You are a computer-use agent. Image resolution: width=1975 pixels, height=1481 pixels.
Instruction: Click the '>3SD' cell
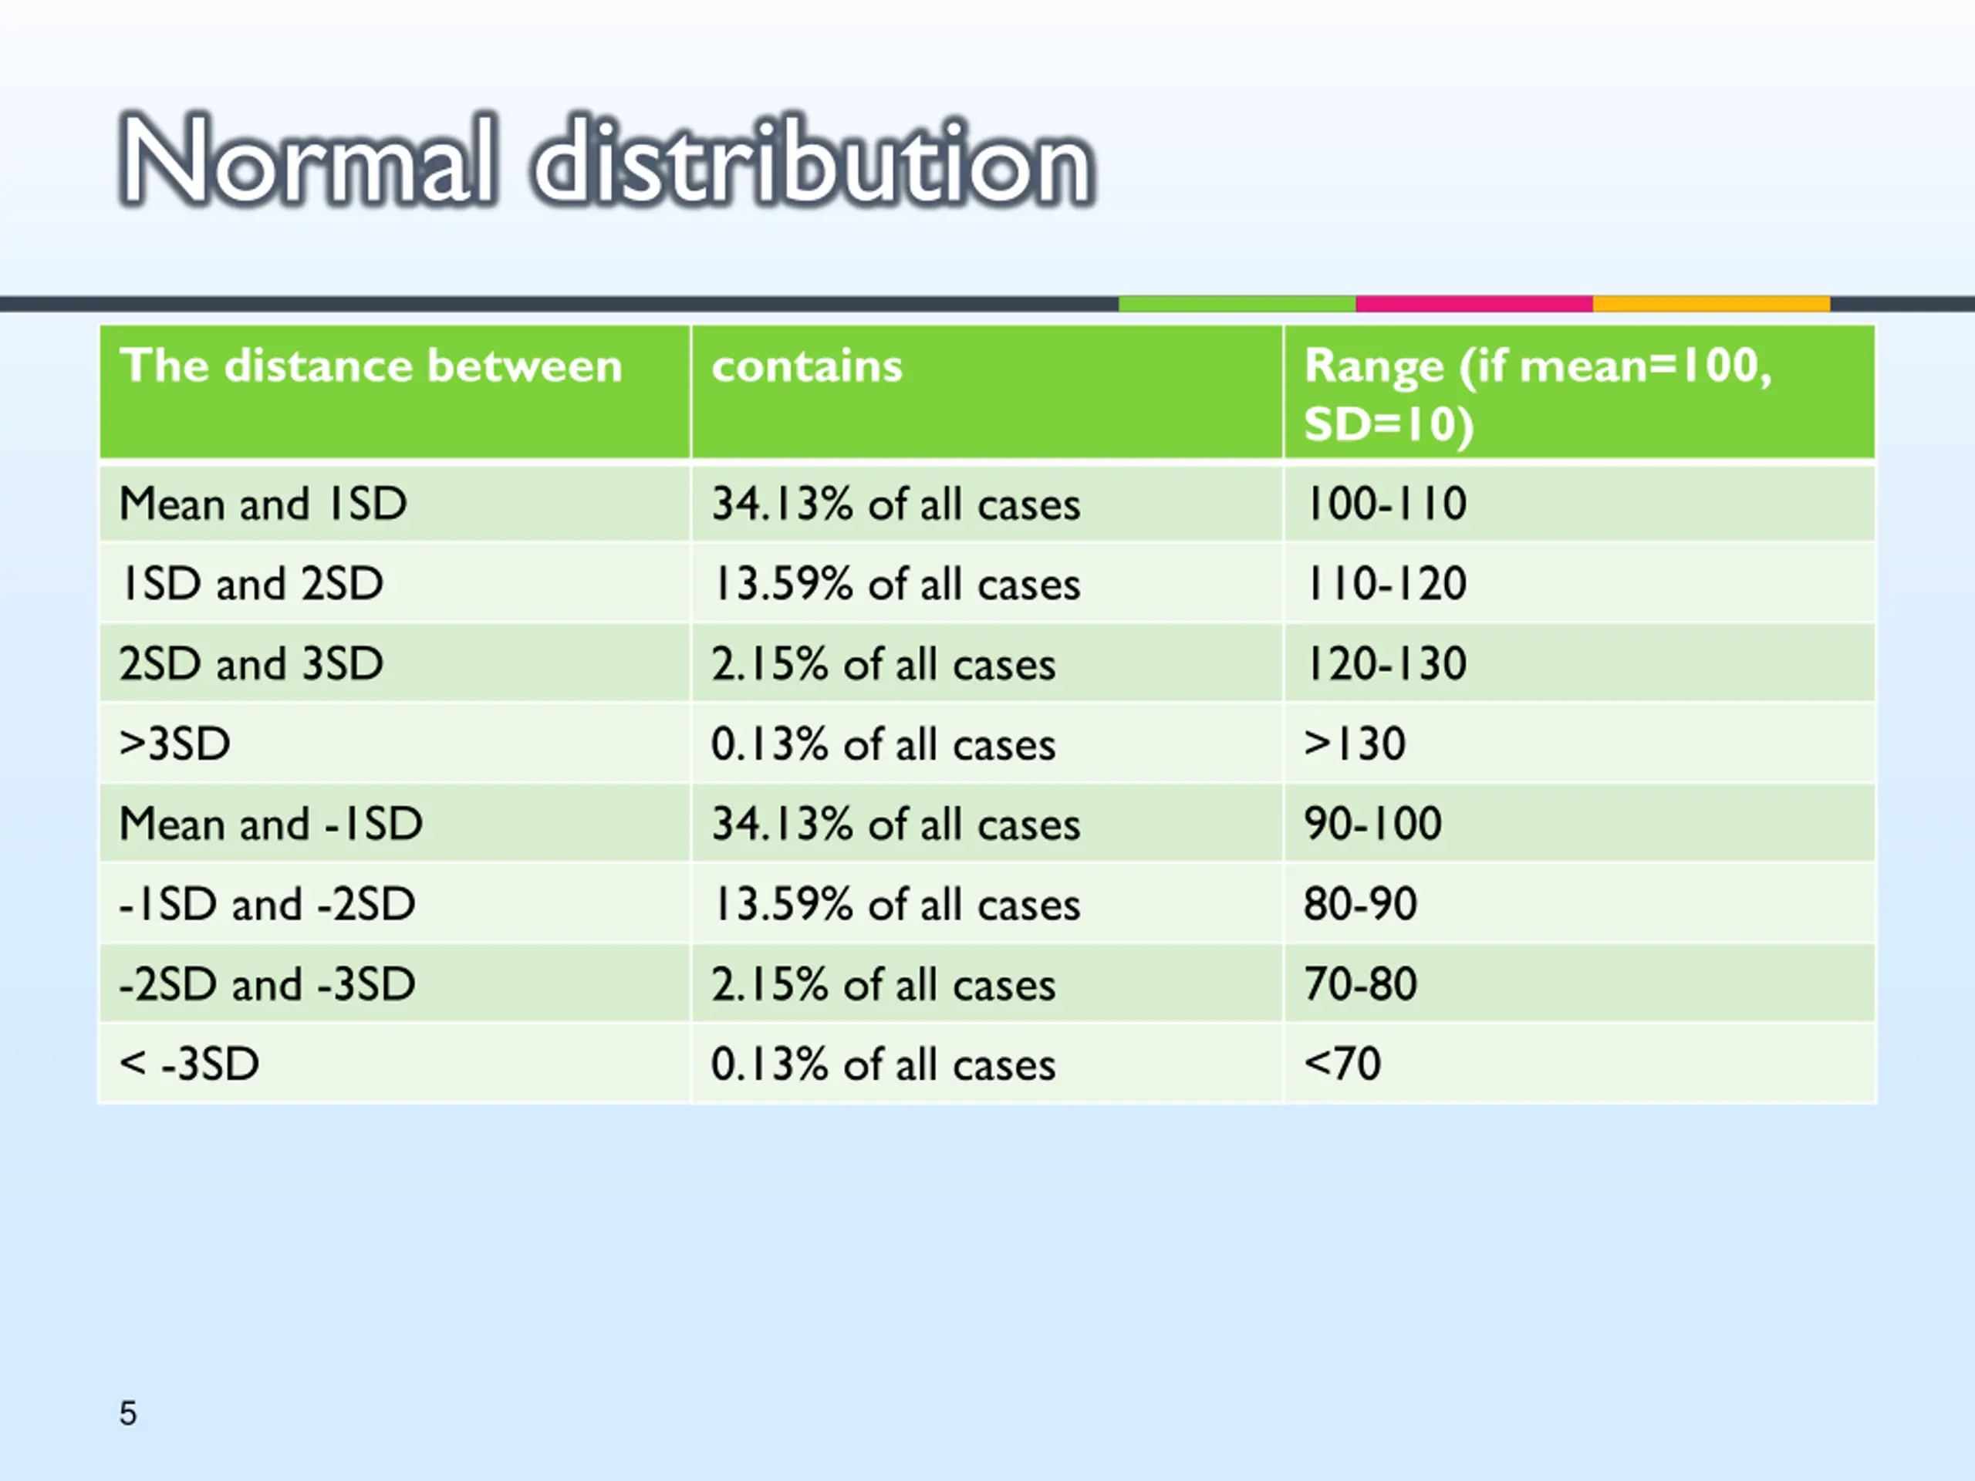pyautogui.click(x=395, y=743)
